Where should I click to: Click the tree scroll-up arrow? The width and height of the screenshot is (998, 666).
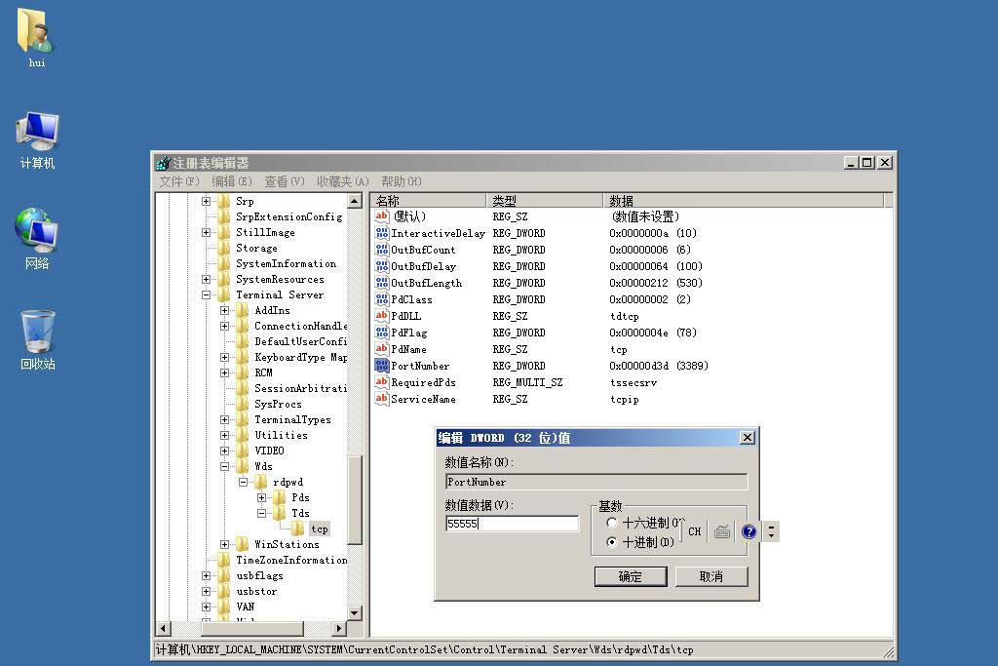[355, 201]
